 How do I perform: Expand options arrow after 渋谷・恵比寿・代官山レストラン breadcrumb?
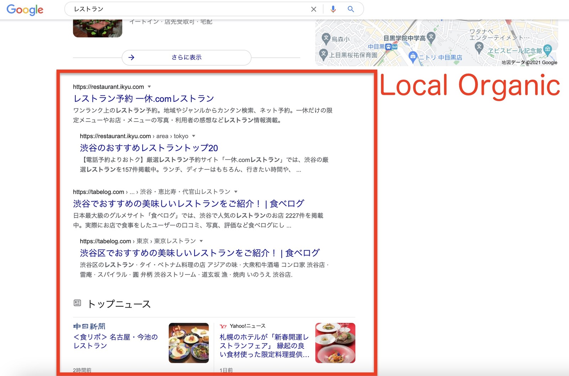(x=236, y=192)
